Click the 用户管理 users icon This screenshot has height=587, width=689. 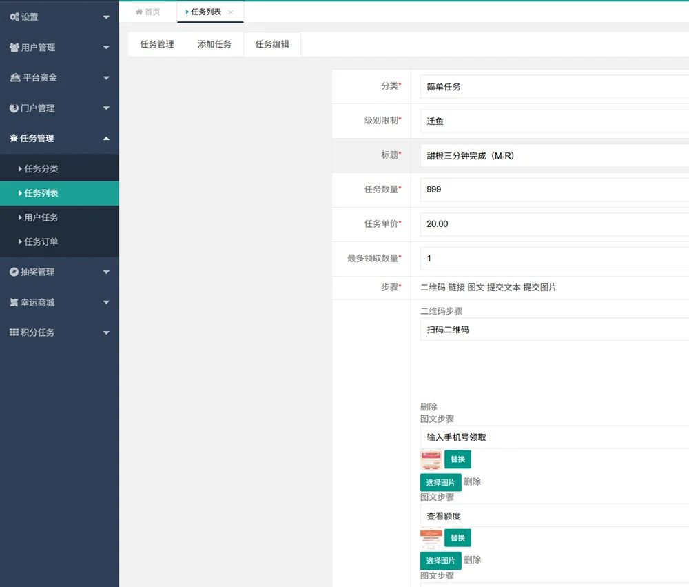[14, 47]
